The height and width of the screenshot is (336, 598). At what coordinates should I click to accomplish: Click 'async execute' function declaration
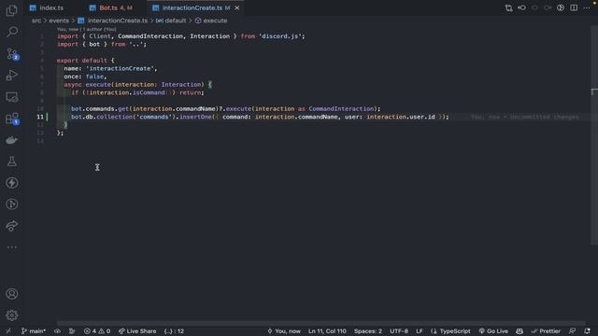point(87,85)
